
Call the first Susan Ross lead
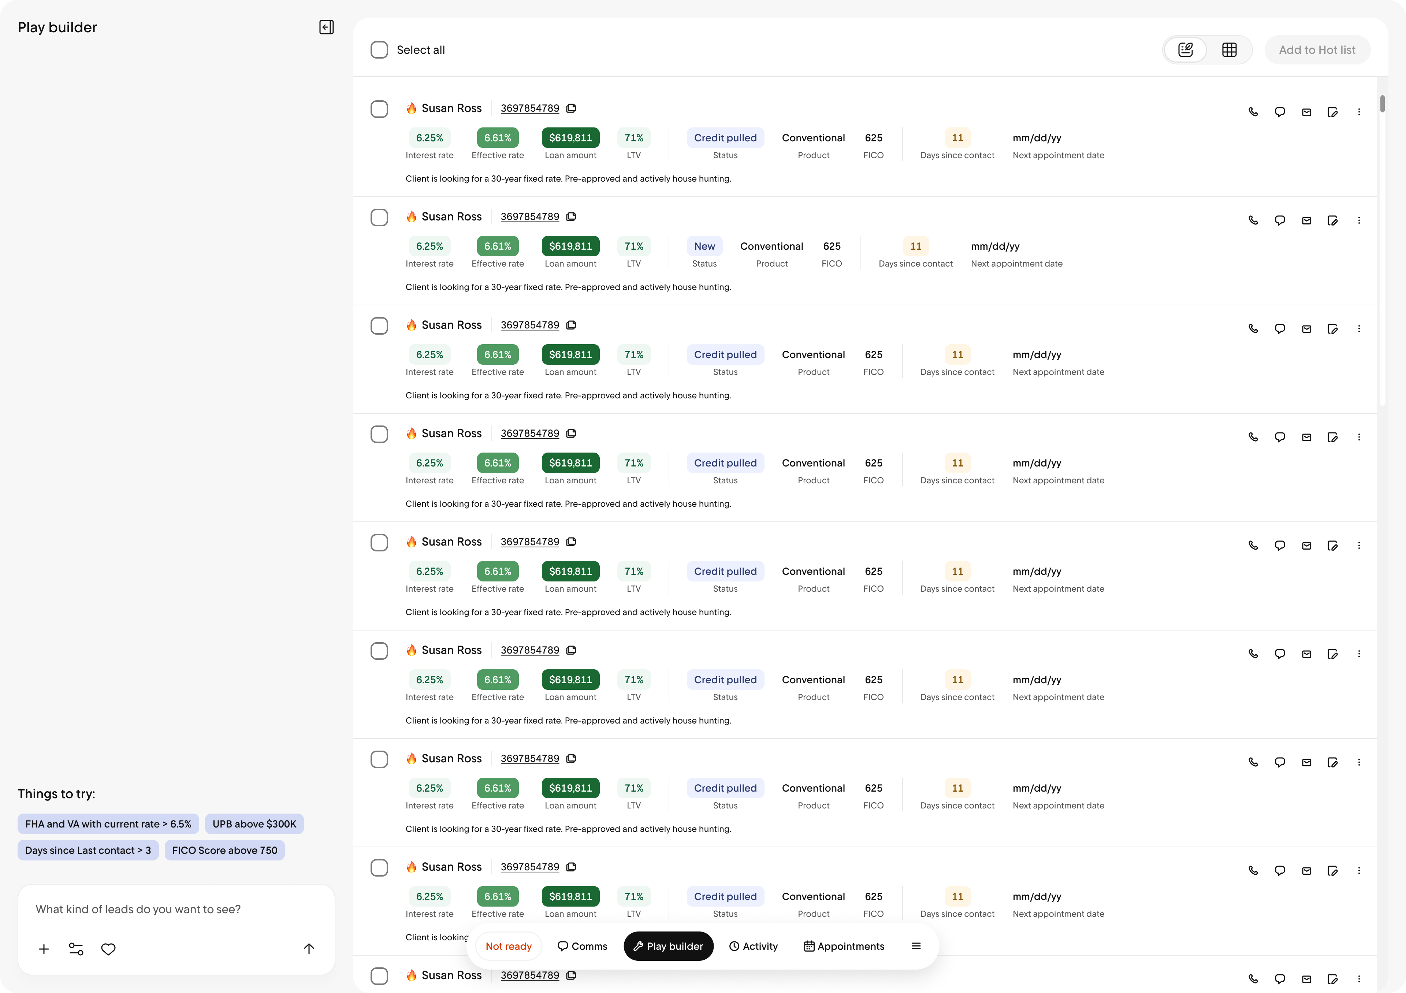coord(1253,112)
